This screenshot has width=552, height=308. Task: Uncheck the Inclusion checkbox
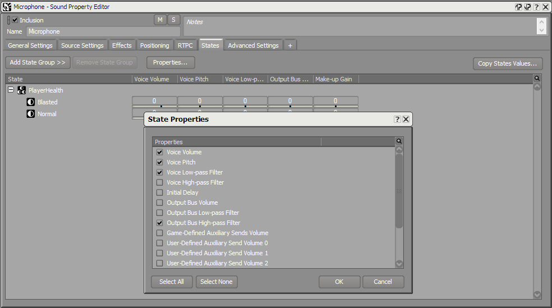tap(15, 20)
